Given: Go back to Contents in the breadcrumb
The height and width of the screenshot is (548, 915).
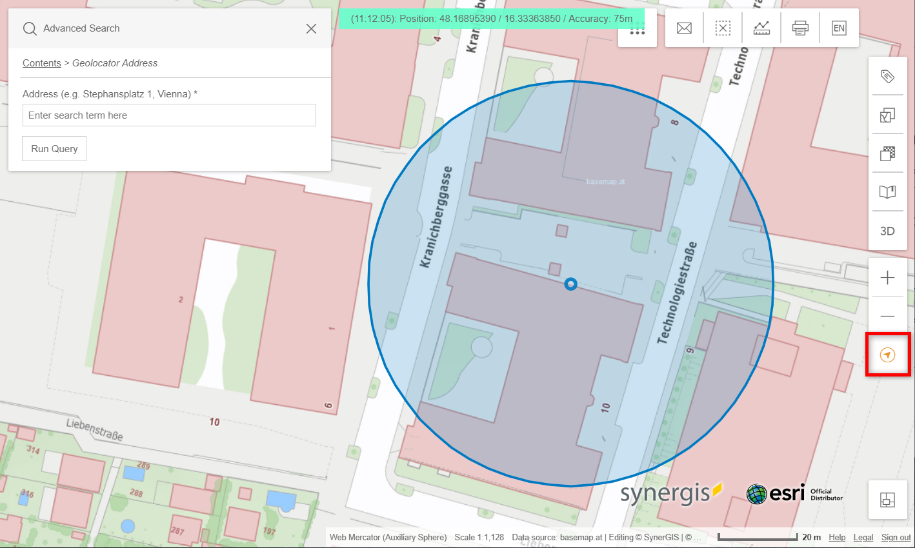Looking at the screenshot, I should pyautogui.click(x=41, y=63).
